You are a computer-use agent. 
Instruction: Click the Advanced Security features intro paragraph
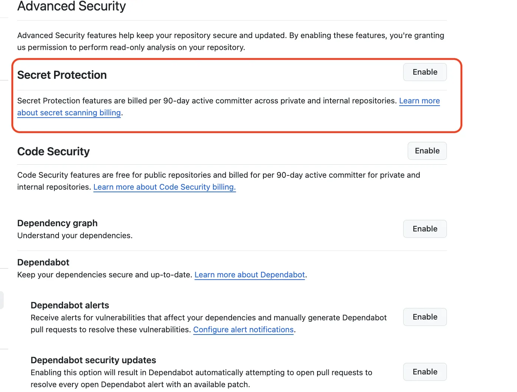[x=231, y=41]
